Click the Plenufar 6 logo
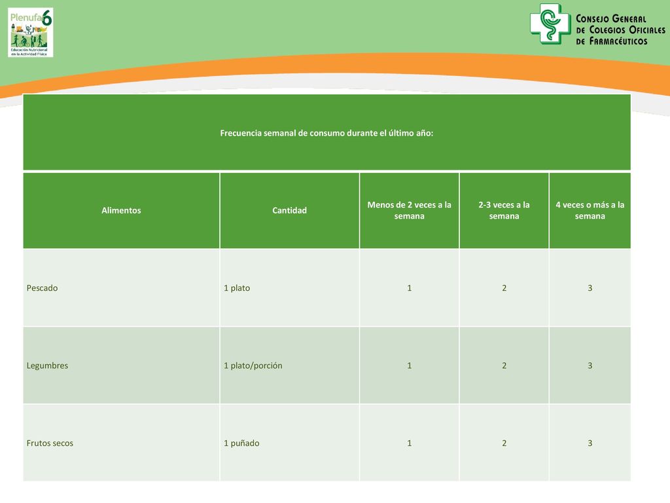 pyautogui.click(x=30, y=33)
